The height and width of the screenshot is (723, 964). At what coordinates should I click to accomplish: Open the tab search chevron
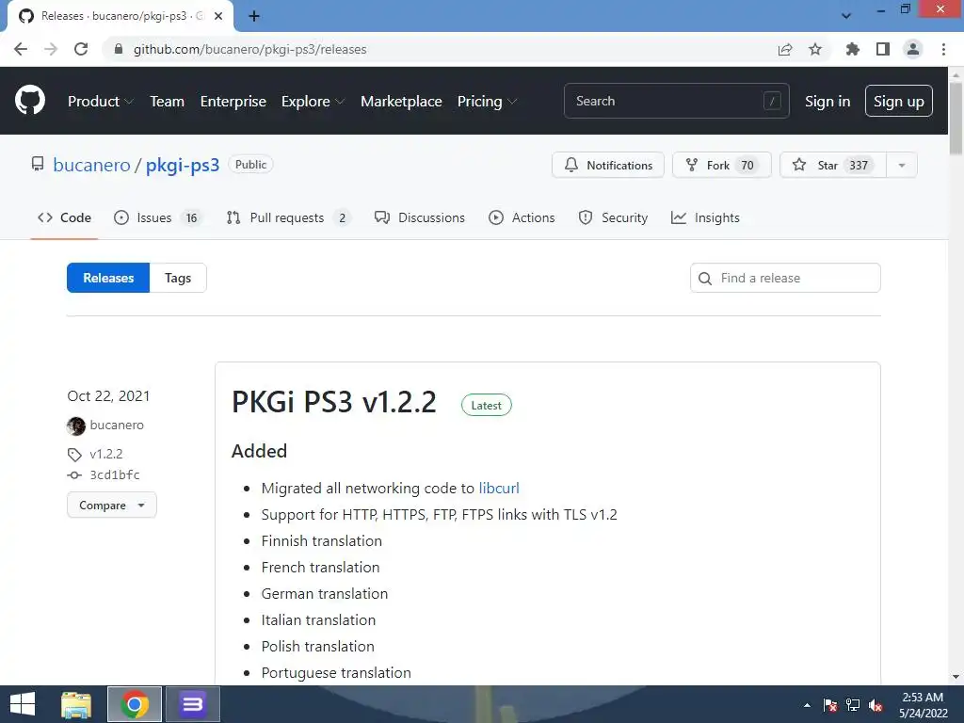pyautogui.click(x=846, y=16)
